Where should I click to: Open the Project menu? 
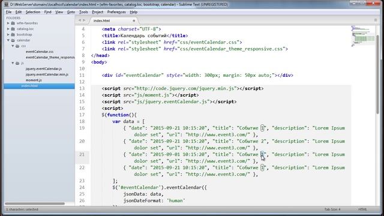[97, 12]
